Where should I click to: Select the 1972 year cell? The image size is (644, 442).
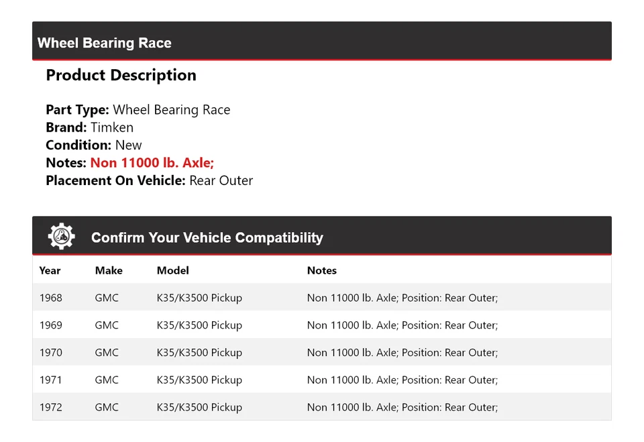(50, 407)
